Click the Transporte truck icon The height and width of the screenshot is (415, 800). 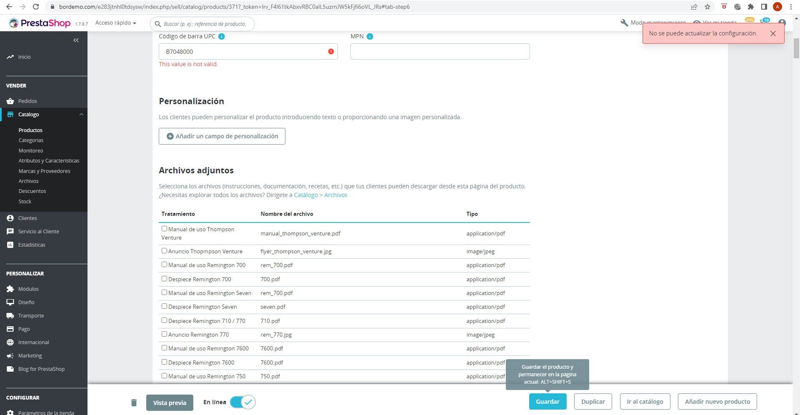point(10,315)
